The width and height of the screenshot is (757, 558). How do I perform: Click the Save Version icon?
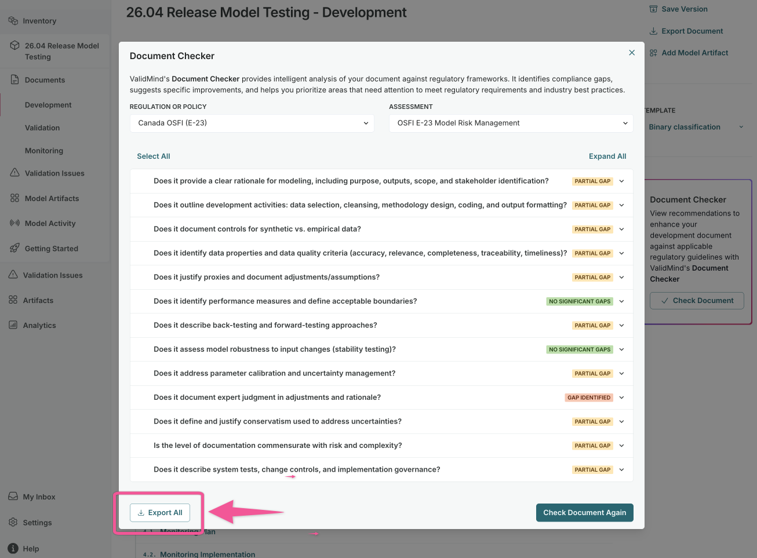coord(653,9)
